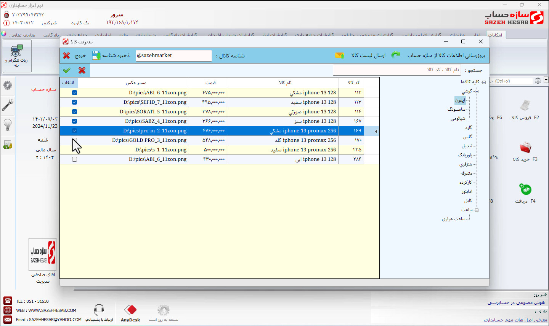
Task: Open the F3 product purchase (خرید کالا) icon
Action: (525, 147)
